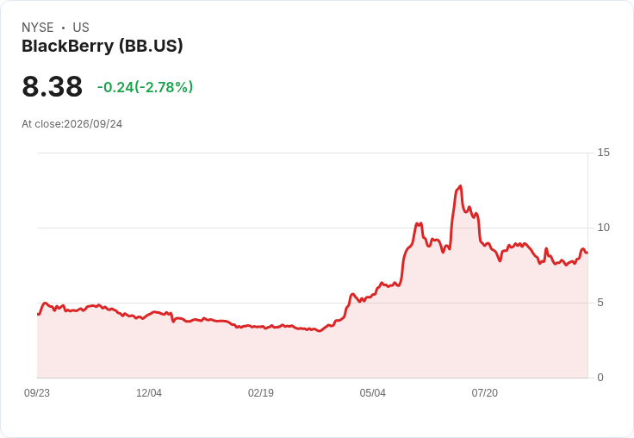Select the 09/23 date on the x-axis
634x438 pixels.
pyautogui.click(x=37, y=393)
